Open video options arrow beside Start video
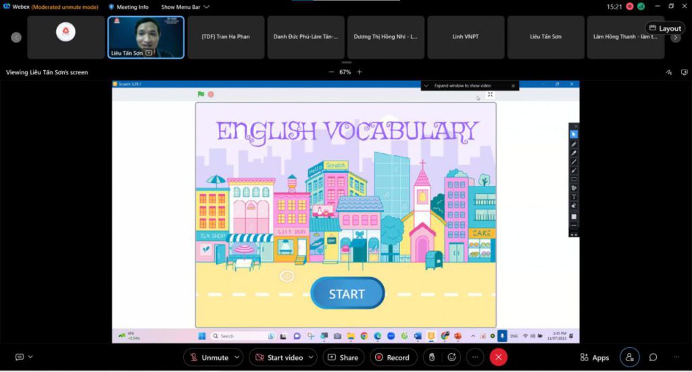The height and width of the screenshot is (372, 692). (x=311, y=357)
